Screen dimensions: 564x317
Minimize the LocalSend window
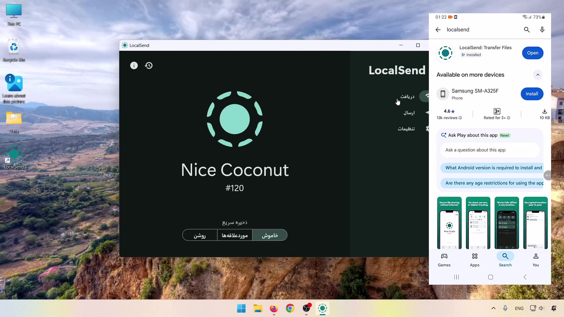[401, 45]
